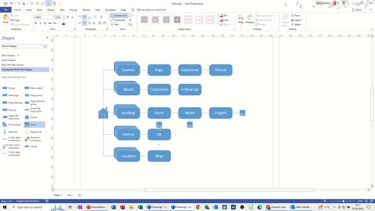The height and width of the screenshot is (211, 375).
Task: Click the home icon shape on the canvas
Action: [103, 113]
